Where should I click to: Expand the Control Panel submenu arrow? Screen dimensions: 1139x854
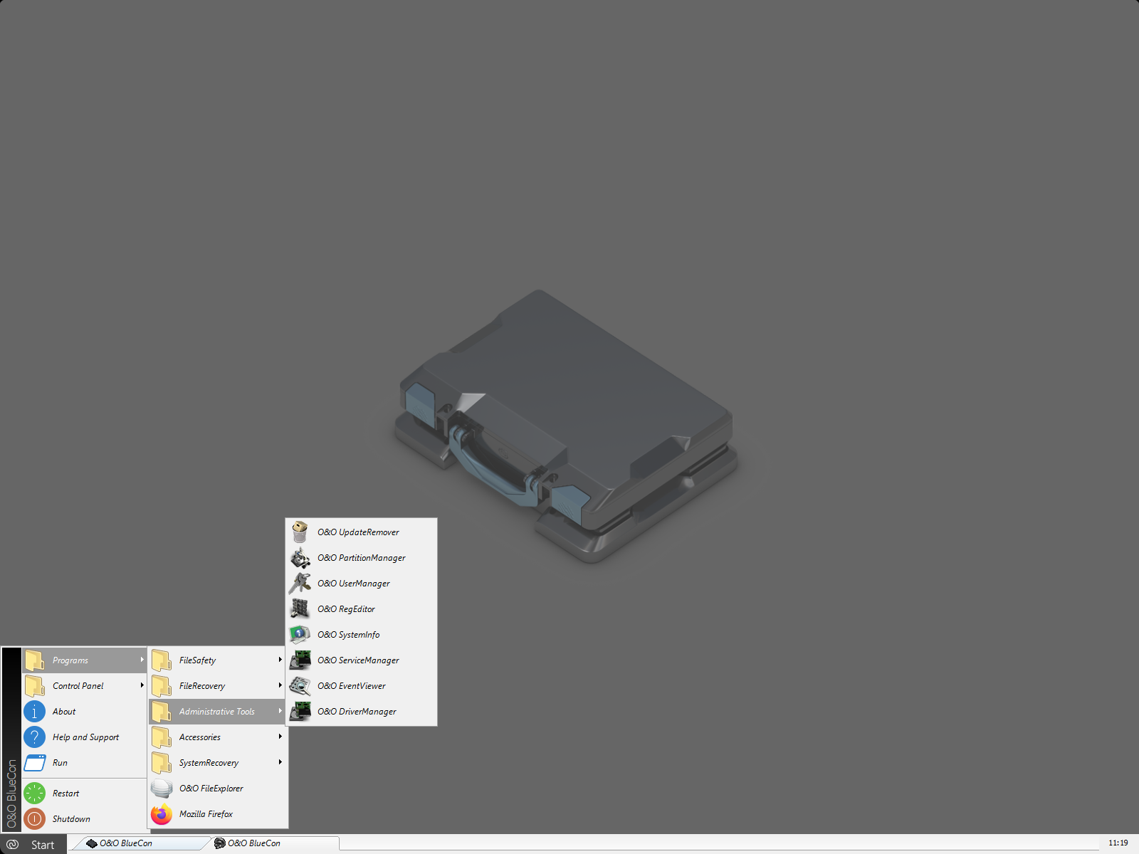click(x=142, y=685)
